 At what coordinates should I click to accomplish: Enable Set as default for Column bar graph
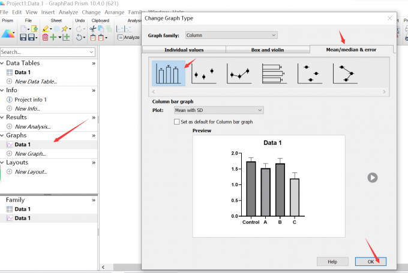click(x=176, y=122)
